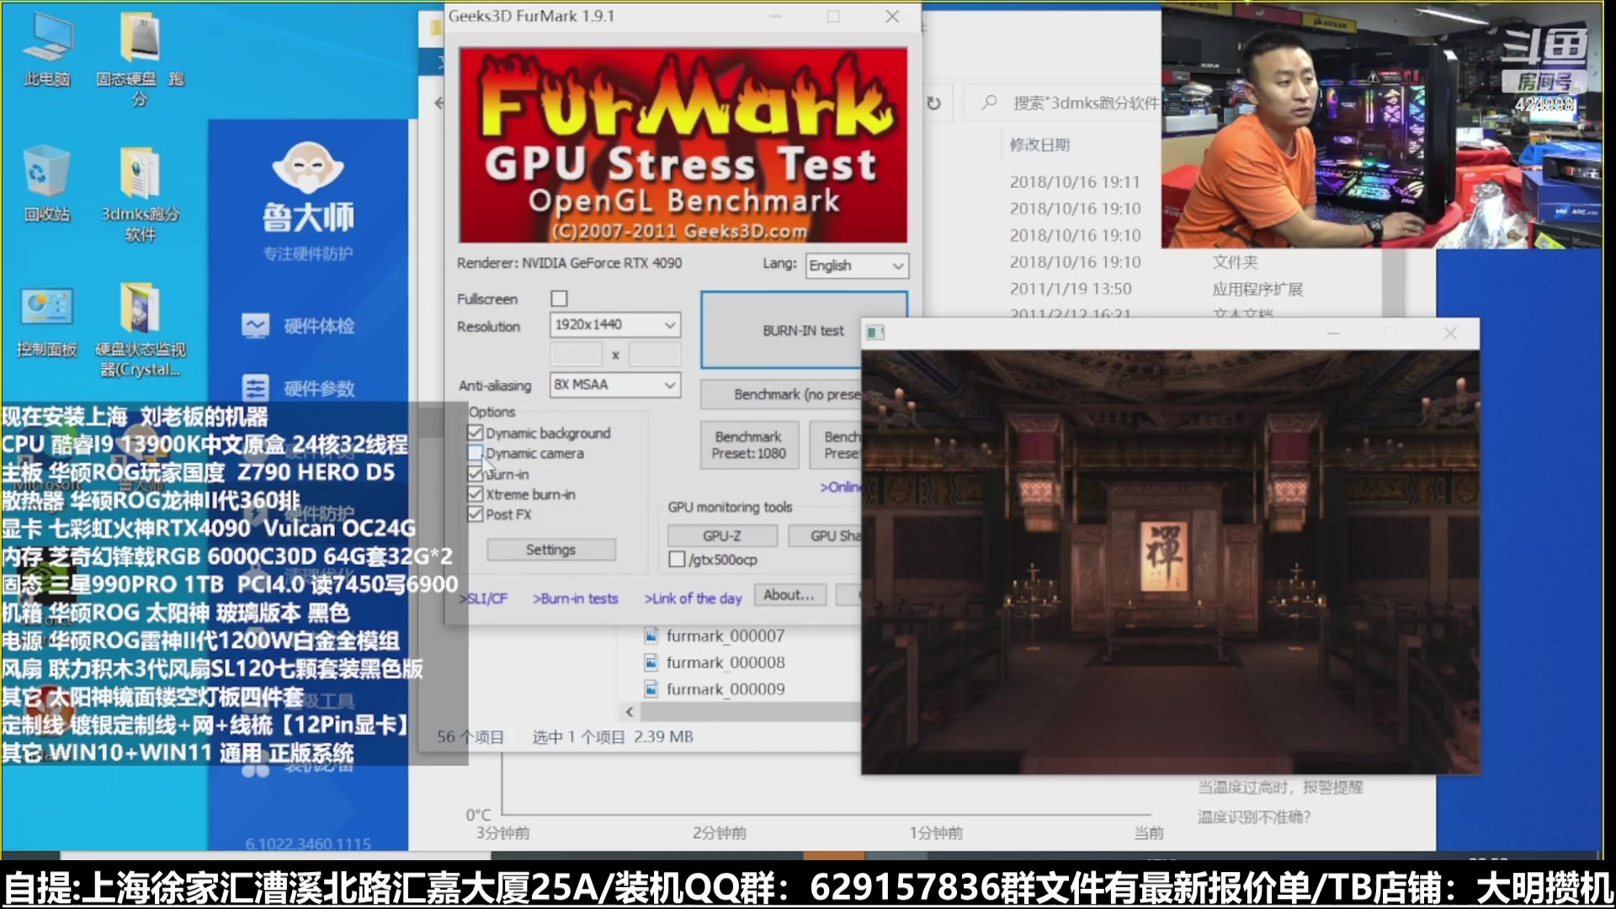The width and height of the screenshot is (1616, 909).
Task: Click the search magnifier icon in Explorer
Action: (x=990, y=103)
